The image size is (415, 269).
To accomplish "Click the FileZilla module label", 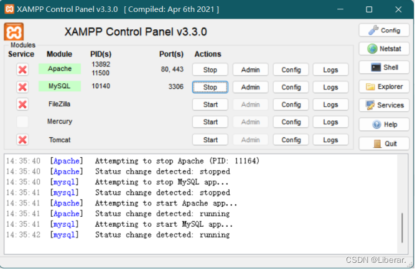I will 59,104.
